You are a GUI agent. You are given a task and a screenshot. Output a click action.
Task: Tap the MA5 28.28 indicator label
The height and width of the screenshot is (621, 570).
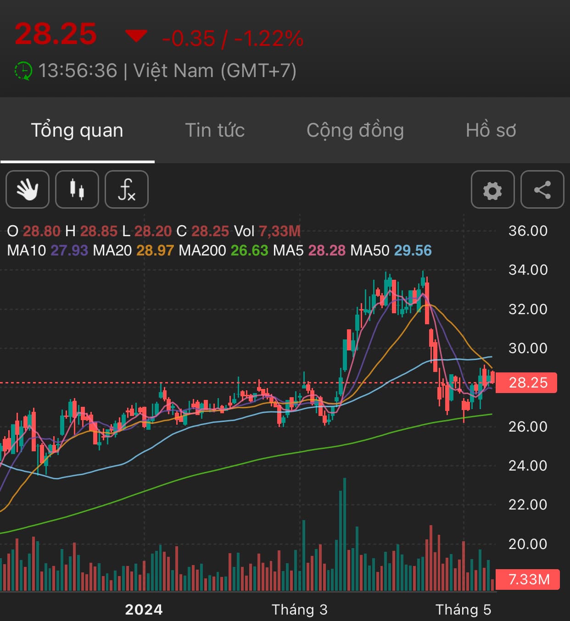pos(309,250)
